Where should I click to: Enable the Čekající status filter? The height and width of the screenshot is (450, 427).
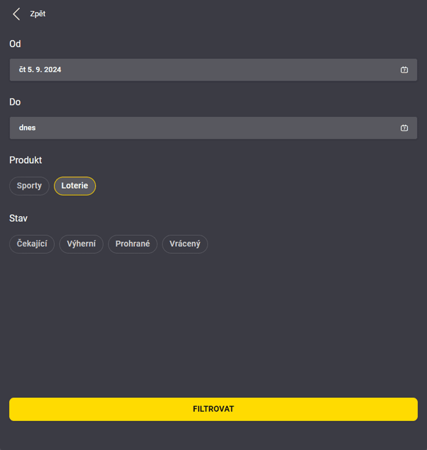point(32,244)
